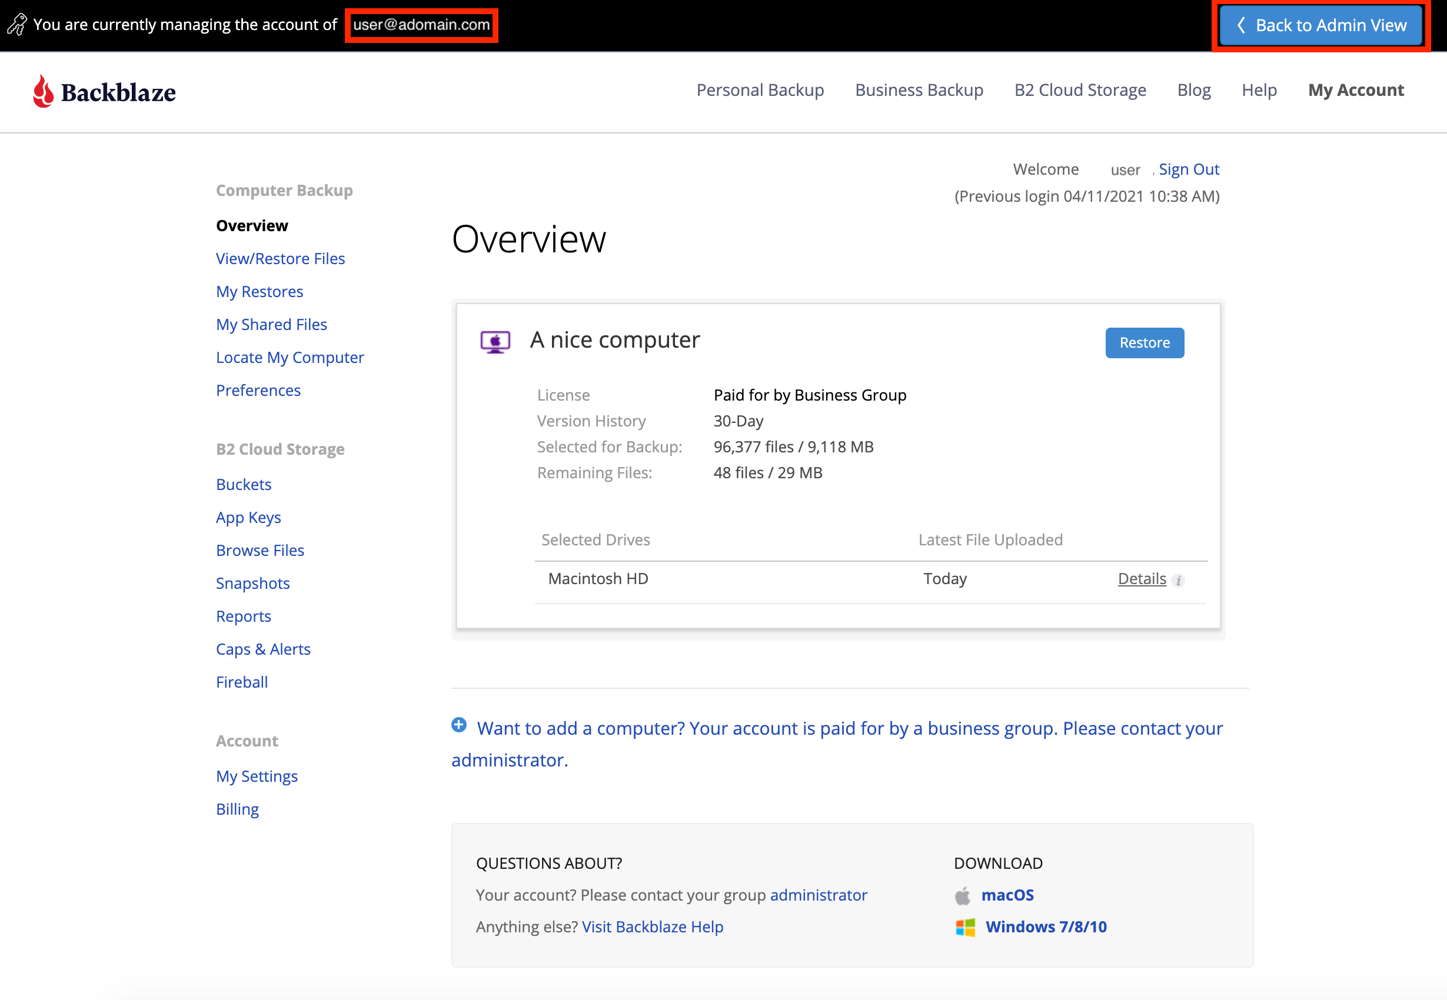The width and height of the screenshot is (1447, 1000).
Task: Open the Help menu item
Action: (1259, 90)
